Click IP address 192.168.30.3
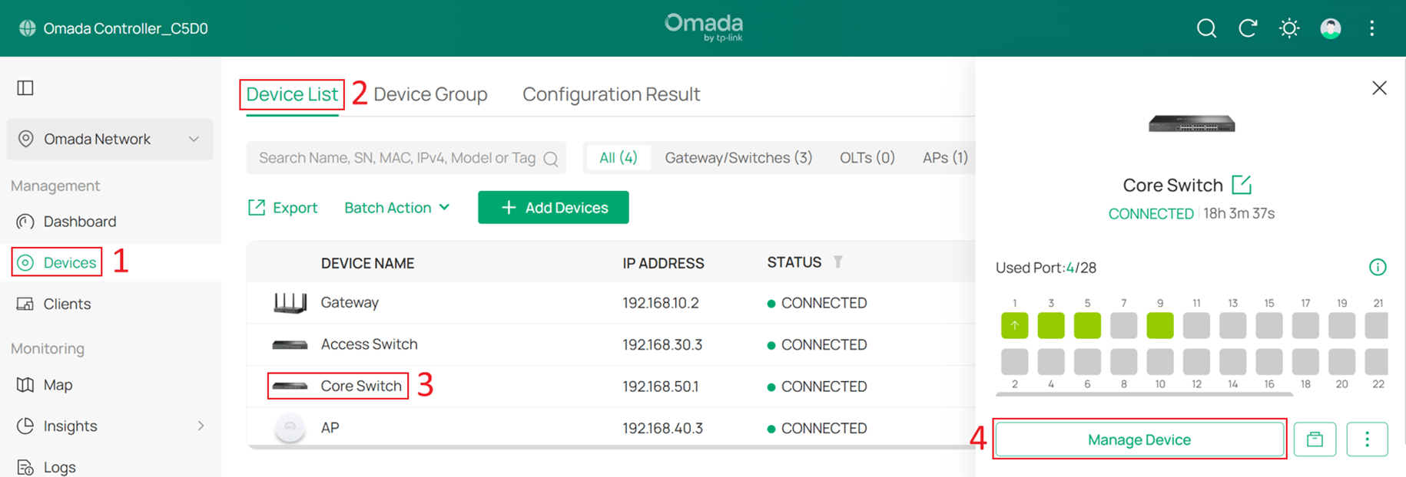This screenshot has width=1406, height=477. click(662, 345)
